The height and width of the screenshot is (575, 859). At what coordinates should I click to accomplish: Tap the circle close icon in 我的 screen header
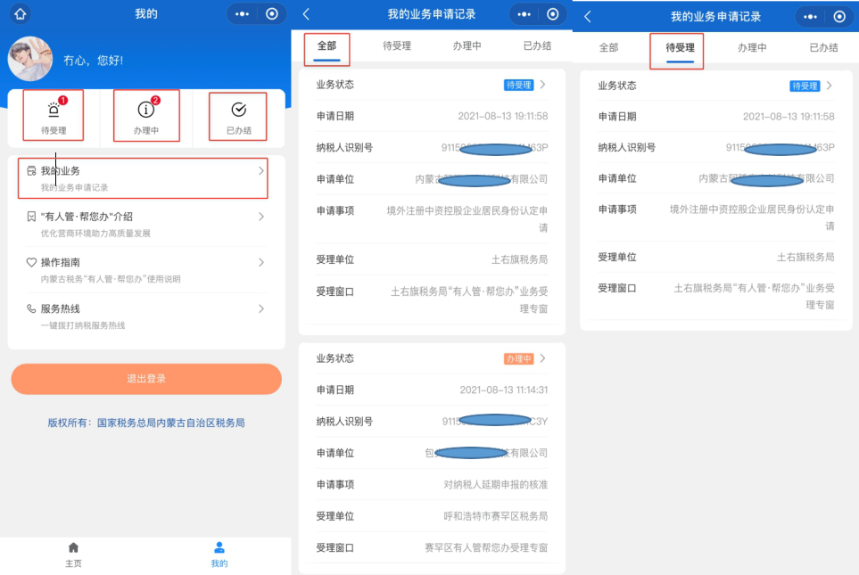272,14
